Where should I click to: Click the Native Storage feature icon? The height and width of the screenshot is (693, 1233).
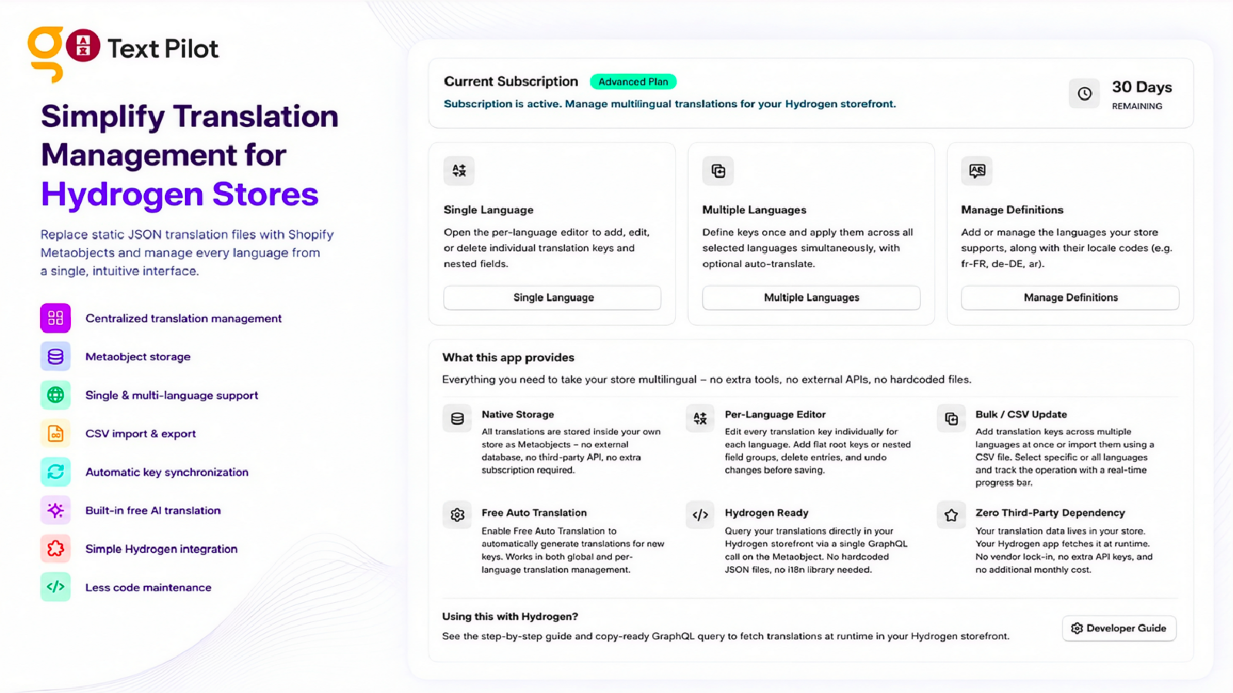[457, 419]
